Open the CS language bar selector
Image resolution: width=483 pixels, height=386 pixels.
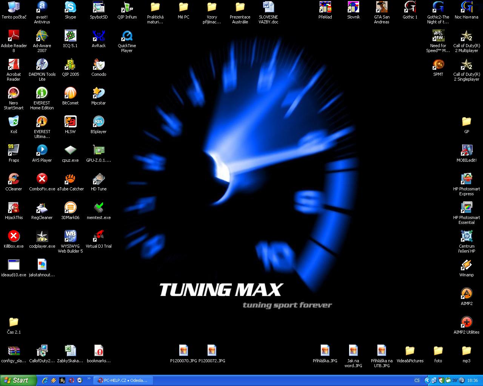click(x=417, y=380)
